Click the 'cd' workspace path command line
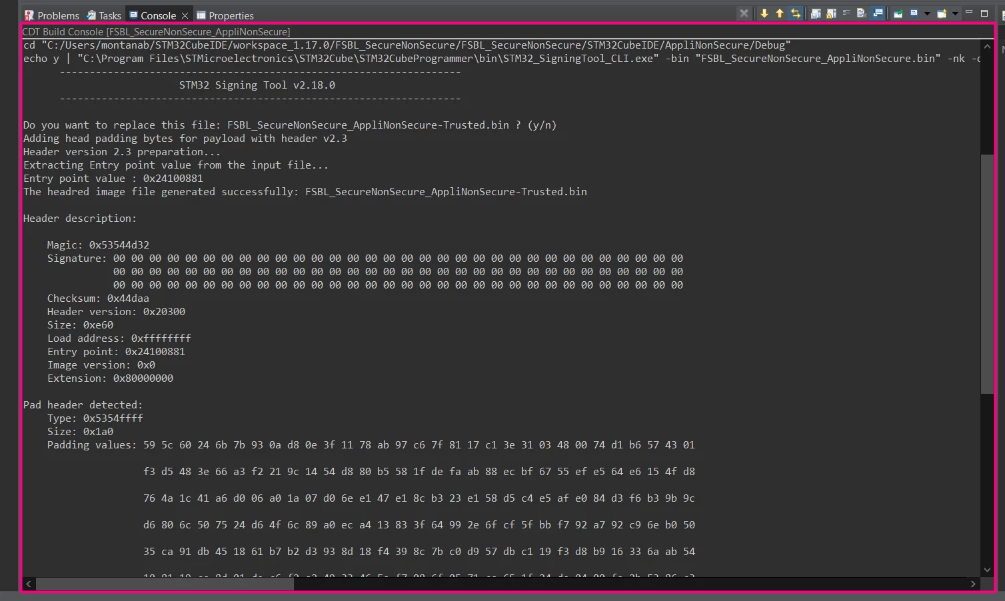 coord(407,45)
